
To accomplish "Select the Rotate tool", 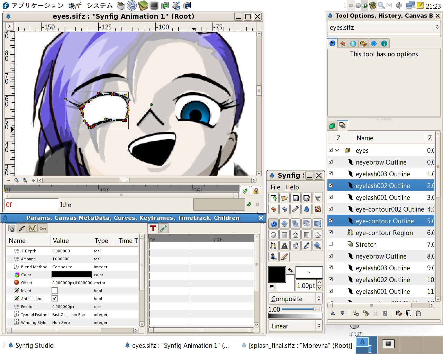I will [x=307, y=224].
